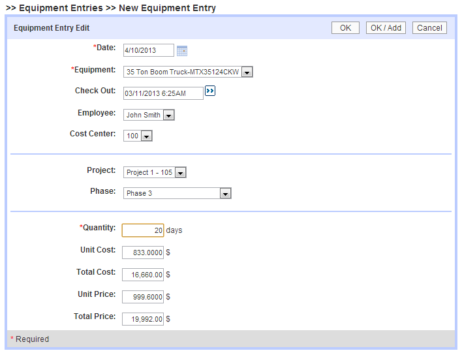
Task: Select the Quantity days field
Action: (x=143, y=230)
